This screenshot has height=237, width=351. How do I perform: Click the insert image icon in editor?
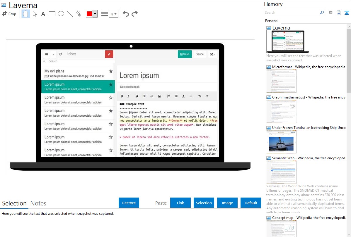point(159,96)
